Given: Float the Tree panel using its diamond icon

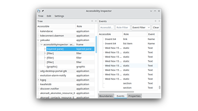Looking at the screenshot, I should tap(92, 21).
